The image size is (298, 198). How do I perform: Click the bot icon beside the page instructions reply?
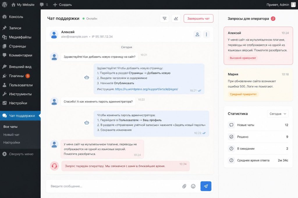pyautogui.click(x=87, y=77)
